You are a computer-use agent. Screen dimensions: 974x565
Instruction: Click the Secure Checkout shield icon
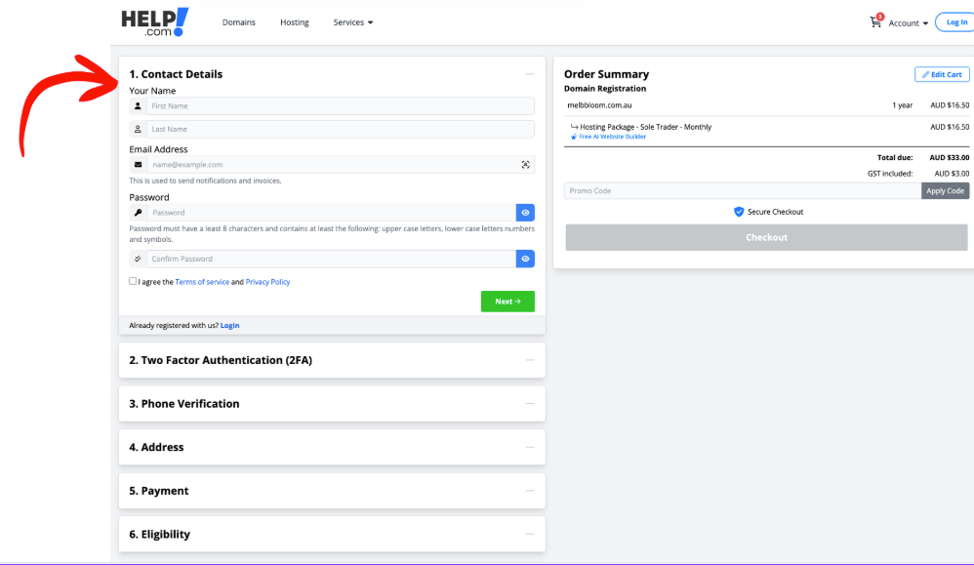click(x=739, y=212)
